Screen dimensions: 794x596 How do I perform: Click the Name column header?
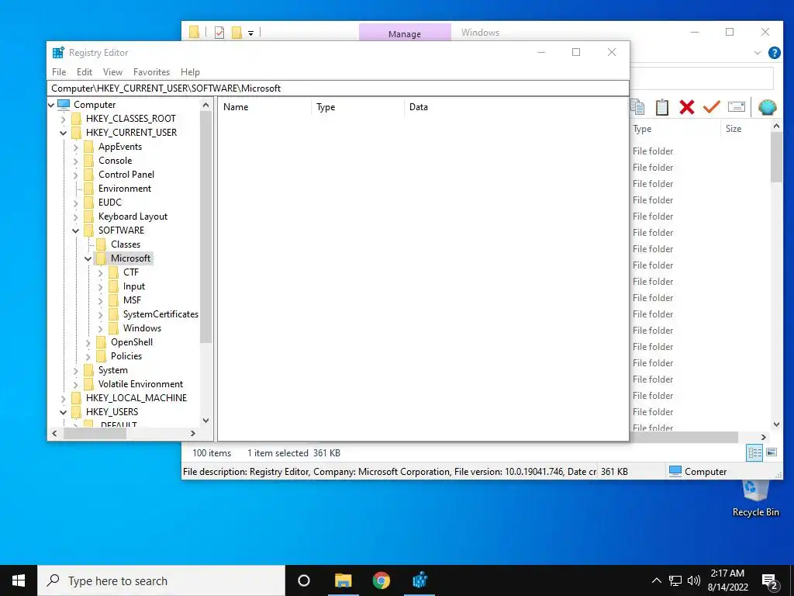point(265,107)
